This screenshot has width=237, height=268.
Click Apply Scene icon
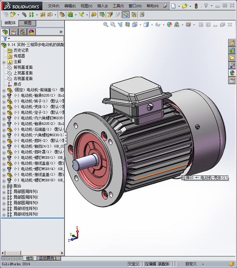177,24
